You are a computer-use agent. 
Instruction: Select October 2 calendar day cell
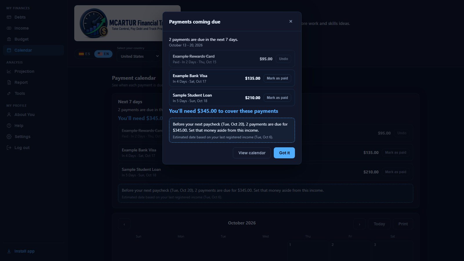pos(350,251)
